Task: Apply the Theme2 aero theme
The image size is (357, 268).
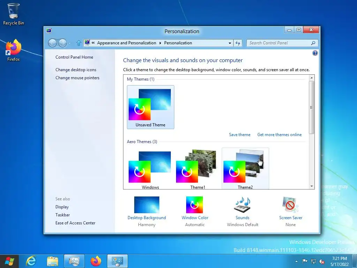Action: point(245,169)
